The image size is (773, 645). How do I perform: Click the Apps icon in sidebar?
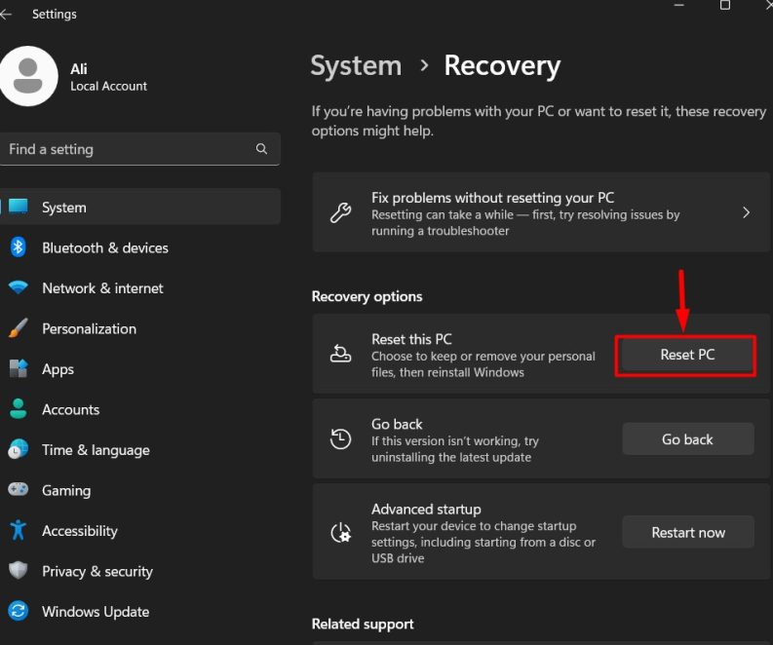coord(18,369)
